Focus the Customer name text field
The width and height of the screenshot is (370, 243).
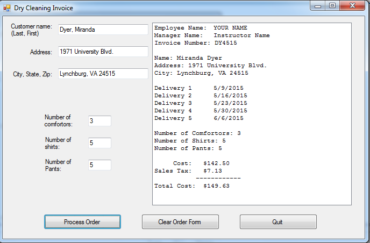pyautogui.click(x=102, y=30)
